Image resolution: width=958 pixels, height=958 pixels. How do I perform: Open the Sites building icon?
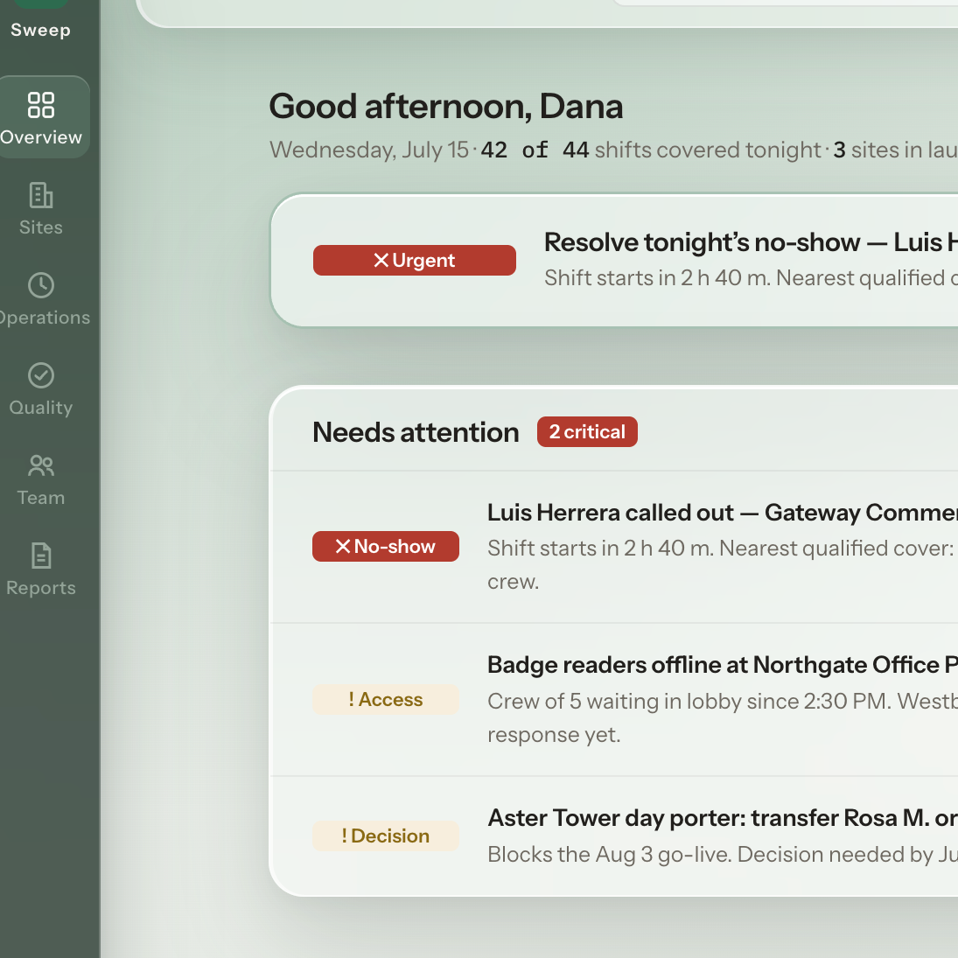click(41, 195)
